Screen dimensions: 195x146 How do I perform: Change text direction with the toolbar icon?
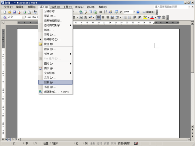[x=105, y=12]
